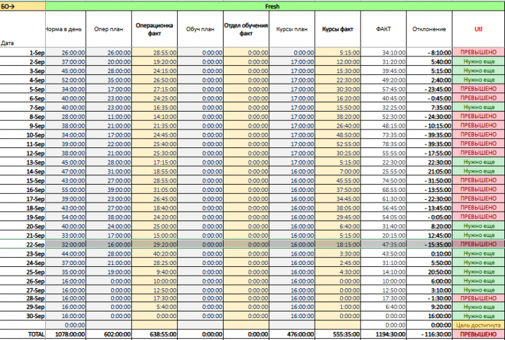Select 18:40:00 in 18-Sep row
Image resolution: width=505 pixels, height=340 pixels.
click(x=154, y=208)
